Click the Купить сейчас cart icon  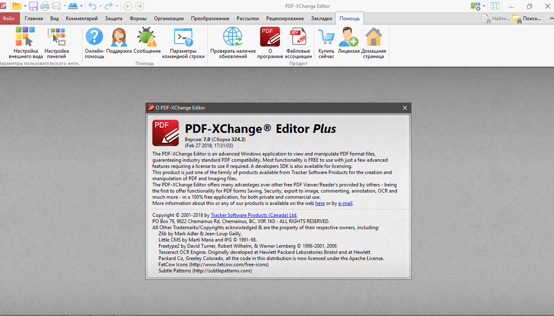click(x=326, y=43)
